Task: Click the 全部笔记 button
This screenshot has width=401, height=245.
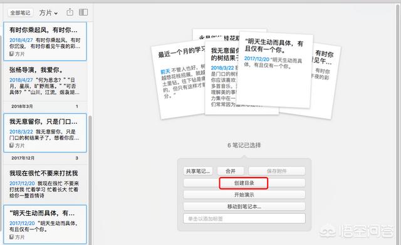Action: (20, 12)
